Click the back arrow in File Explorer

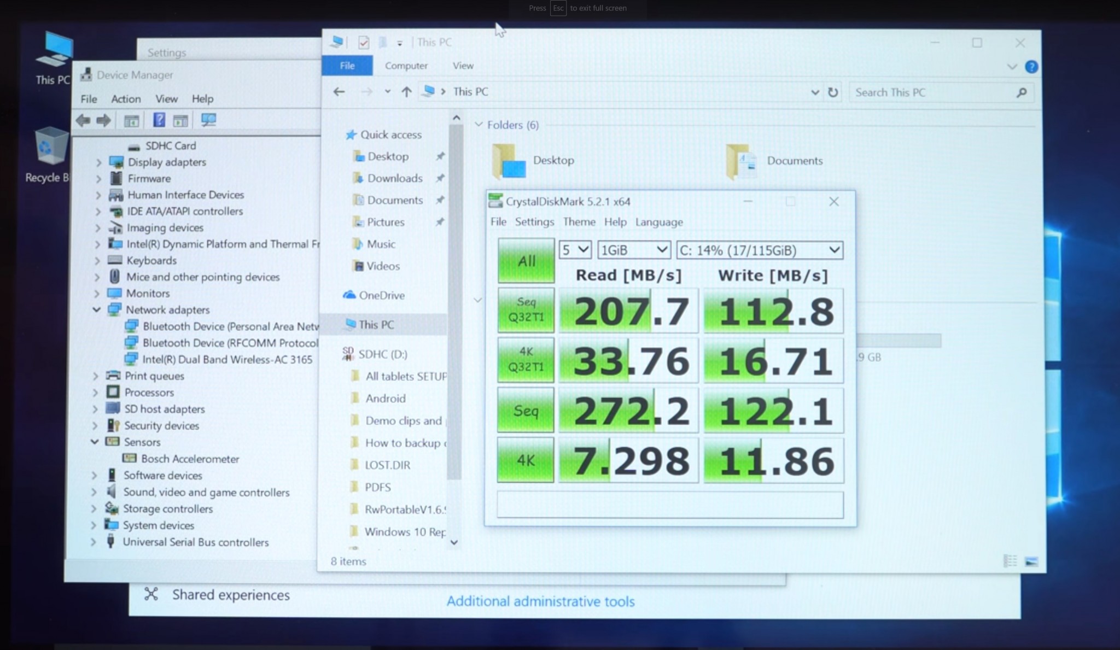(x=339, y=92)
